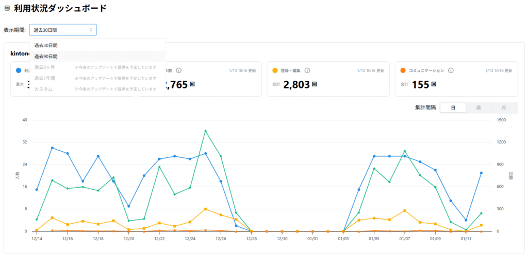Click the up-down chevron in the period selector
Screen dimensions: 528x255
[x=91, y=30]
